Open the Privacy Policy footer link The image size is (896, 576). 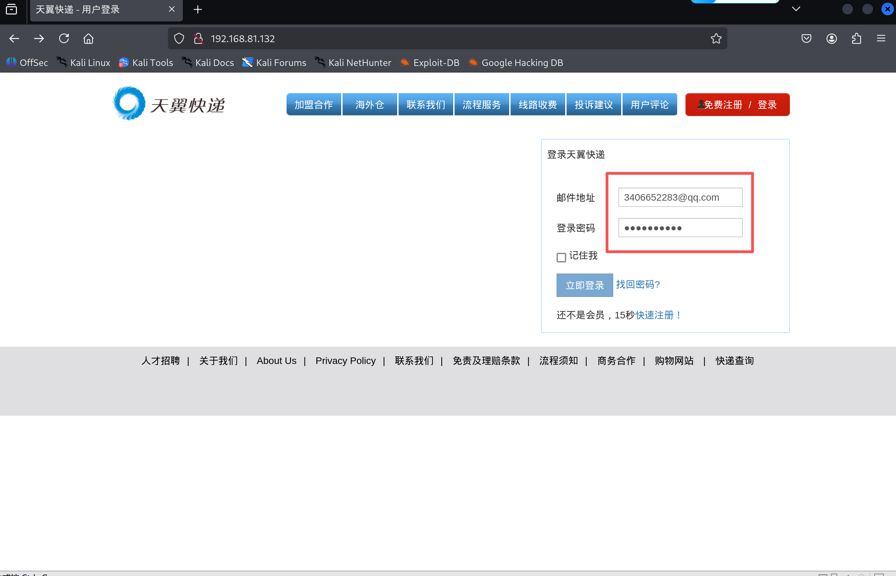click(x=345, y=360)
